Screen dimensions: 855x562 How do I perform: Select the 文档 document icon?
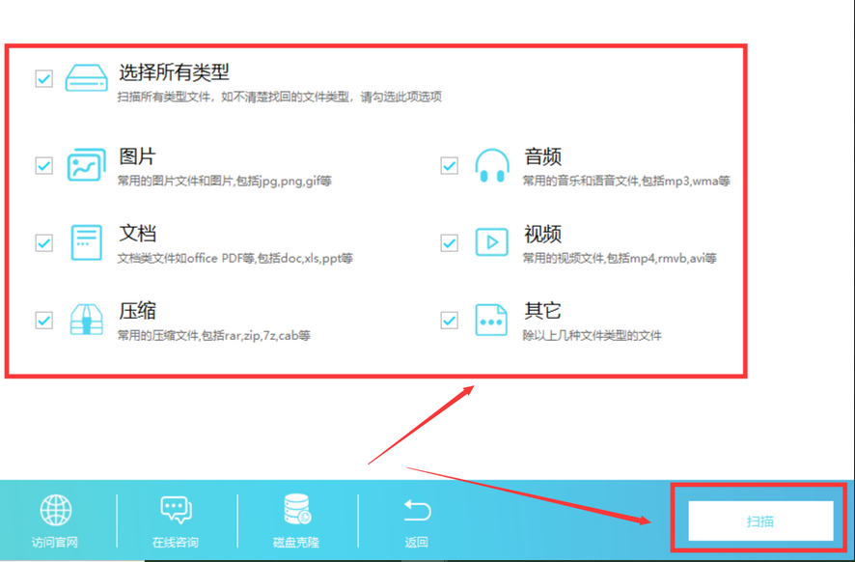[x=85, y=242]
